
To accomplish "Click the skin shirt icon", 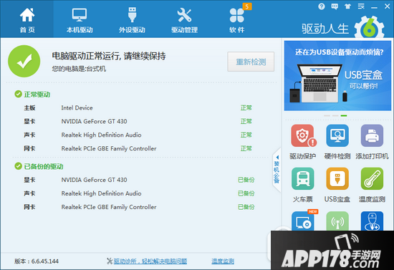I will [x=347, y=6].
